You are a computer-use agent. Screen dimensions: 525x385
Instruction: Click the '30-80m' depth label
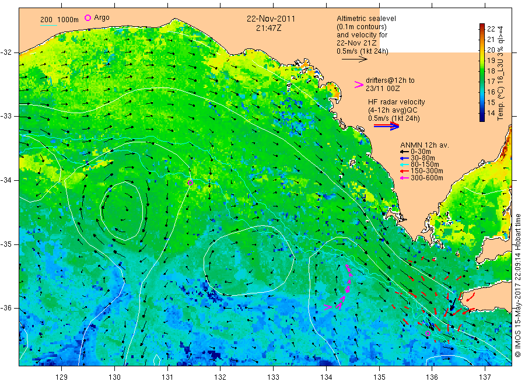point(423,158)
